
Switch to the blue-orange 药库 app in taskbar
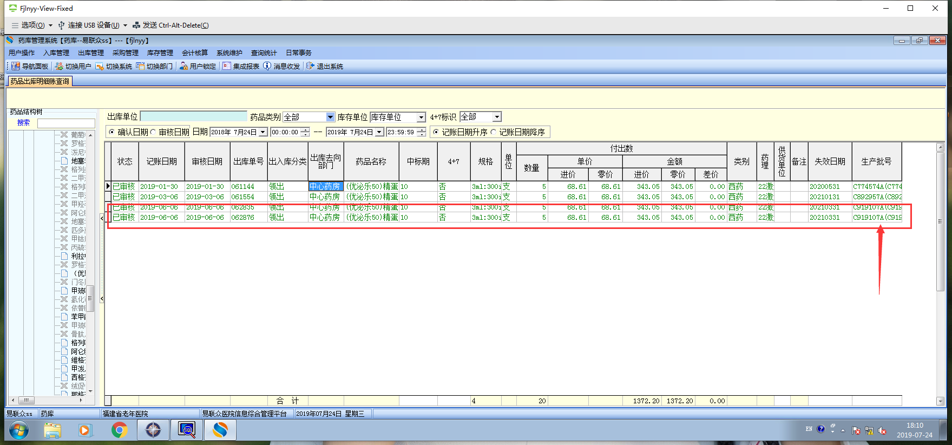220,430
